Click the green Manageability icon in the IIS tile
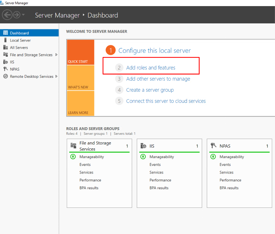The width and height of the screenshot is (275, 234). pos(143,157)
